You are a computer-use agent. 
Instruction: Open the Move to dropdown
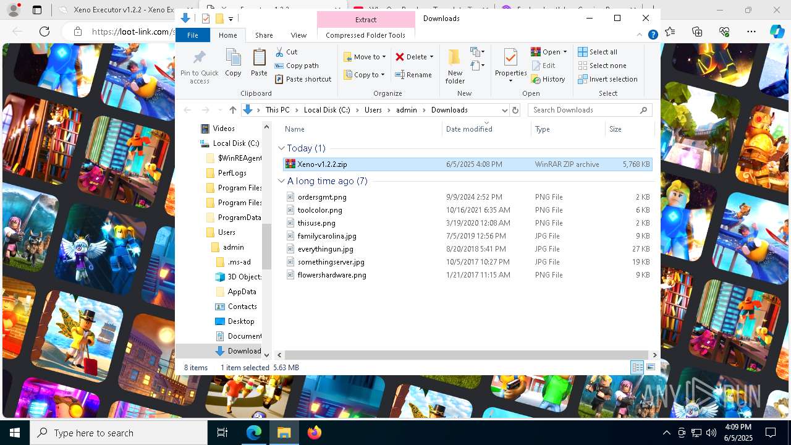pyautogui.click(x=365, y=57)
